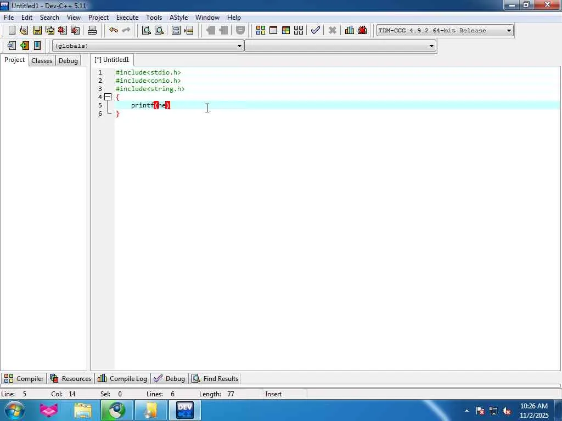Switch to the Debug side tab
562x421 pixels.
(x=68, y=61)
